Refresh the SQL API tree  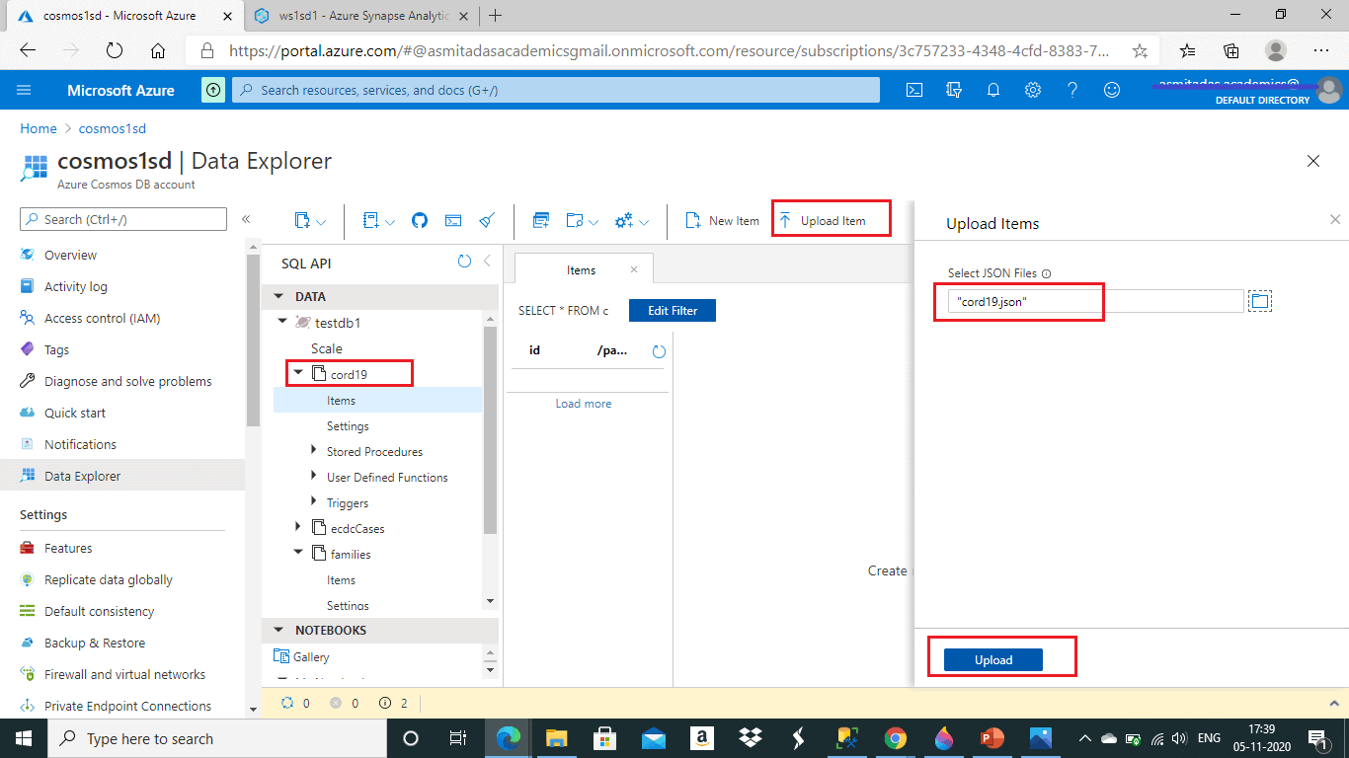tap(464, 262)
